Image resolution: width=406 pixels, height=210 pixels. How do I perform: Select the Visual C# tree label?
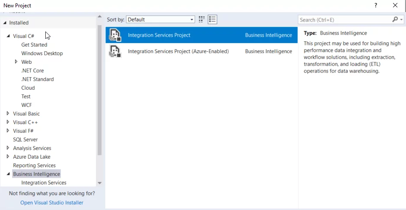[x=24, y=36]
